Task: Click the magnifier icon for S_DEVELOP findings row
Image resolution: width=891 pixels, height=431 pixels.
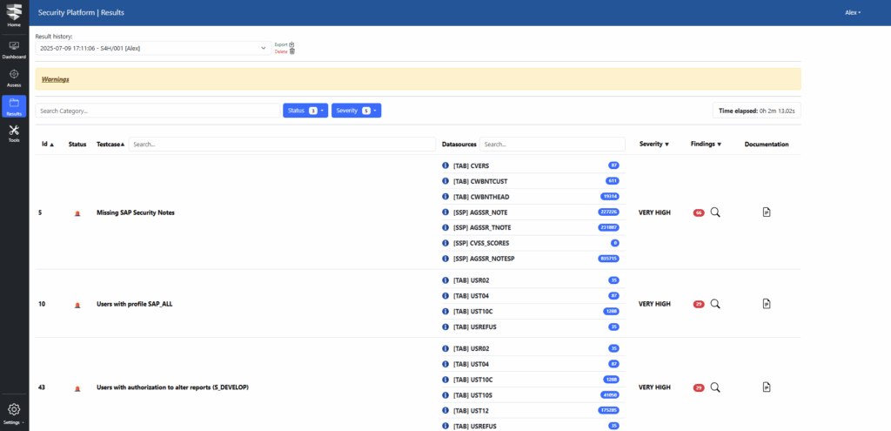Action: (x=715, y=387)
